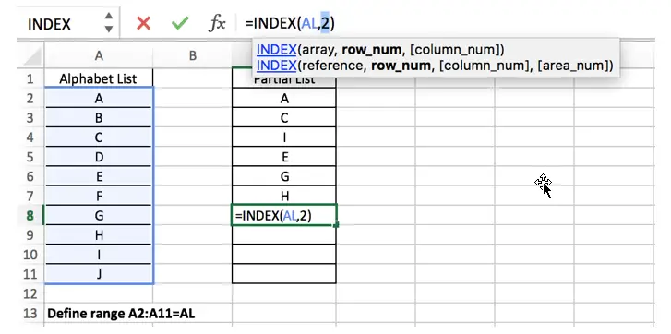Select row 2 header
The width and height of the screenshot is (671, 334).
(30, 99)
